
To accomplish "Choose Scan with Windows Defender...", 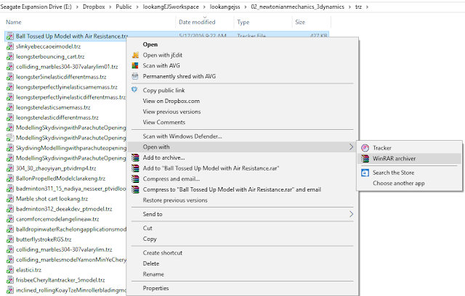I will (x=182, y=136).
